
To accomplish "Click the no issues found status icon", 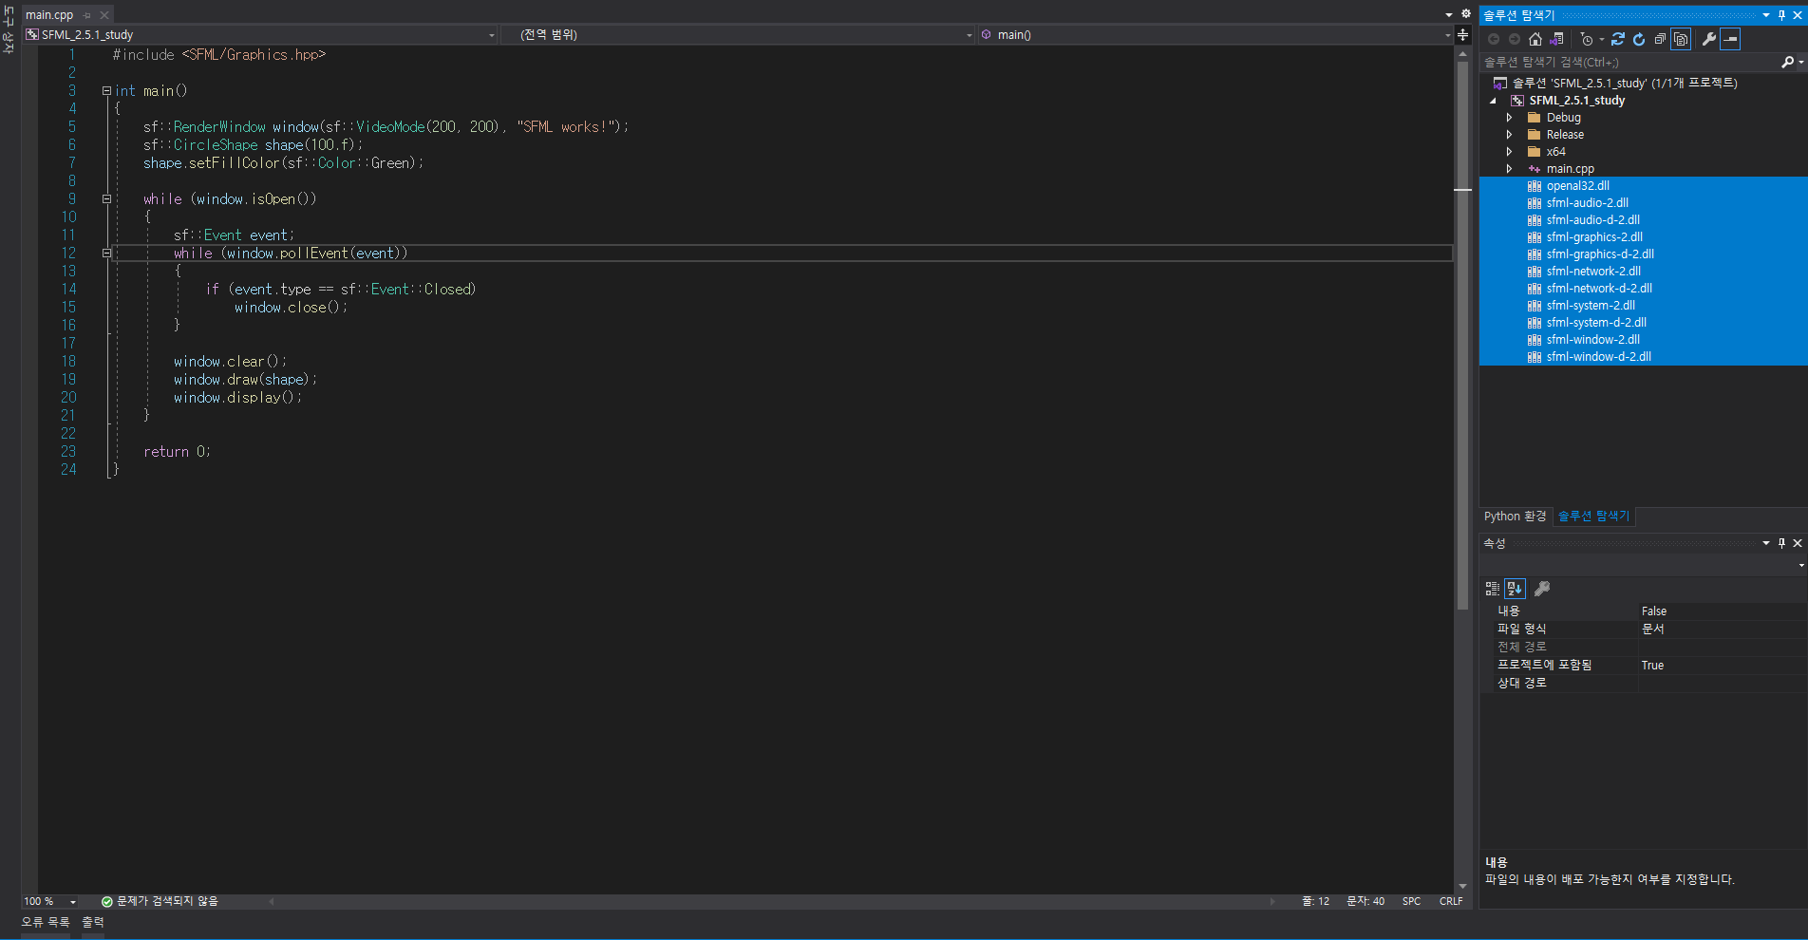I will [x=107, y=901].
